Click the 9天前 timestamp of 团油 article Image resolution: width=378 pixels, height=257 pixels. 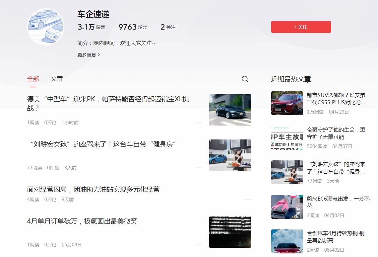[x=68, y=200]
